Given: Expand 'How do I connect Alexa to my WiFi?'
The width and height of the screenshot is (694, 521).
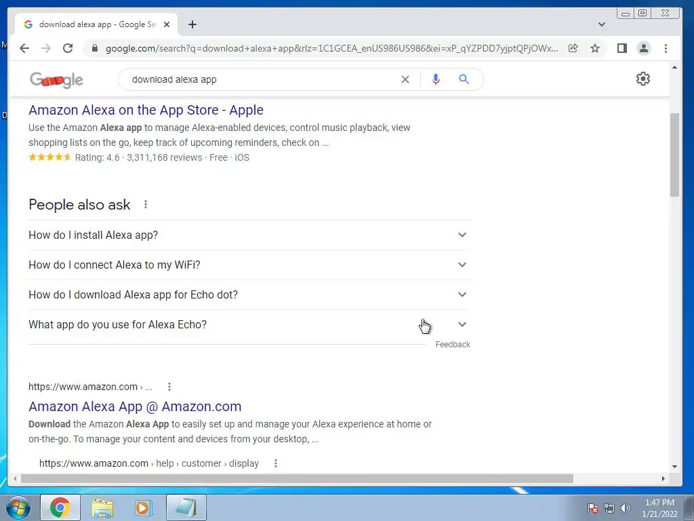Looking at the screenshot, I should [249, 265].
